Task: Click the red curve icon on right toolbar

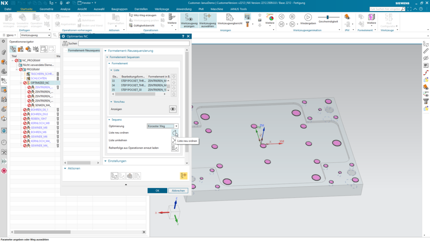Action: pyautogui.click(x=426, y=73)
